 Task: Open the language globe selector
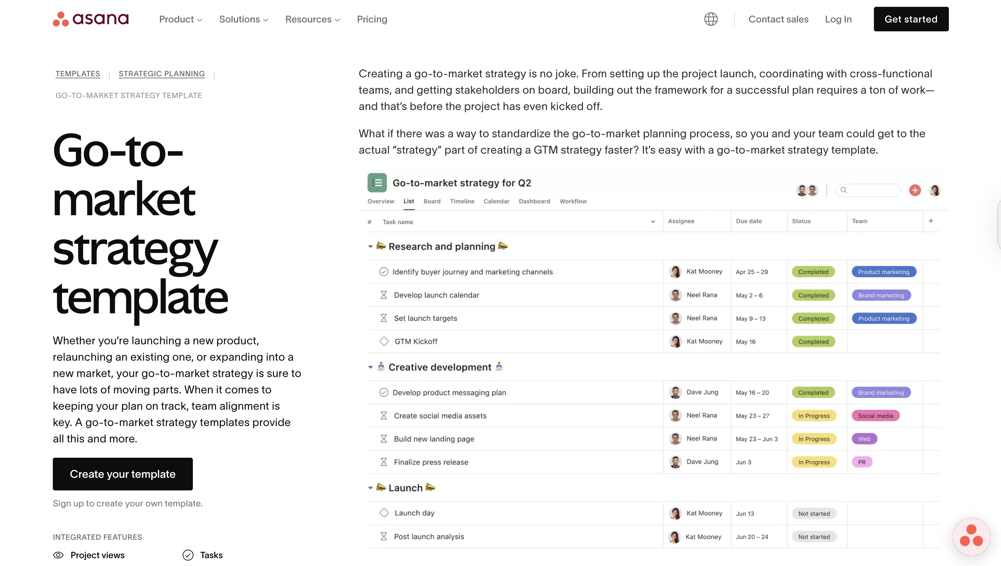pos(710,19)
